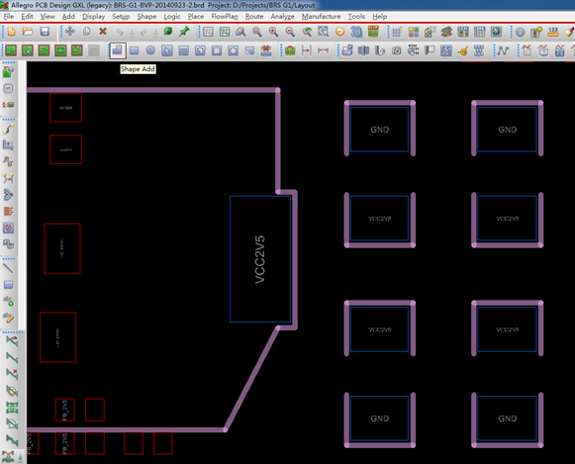Screen dimensions: 575x464
Task: Click the Zoom In magnifier icon
Action: pyautogui.click(x=273, y=33)
